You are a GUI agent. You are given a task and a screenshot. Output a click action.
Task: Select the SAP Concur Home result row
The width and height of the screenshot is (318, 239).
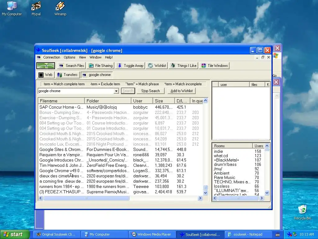coord(120,107)
